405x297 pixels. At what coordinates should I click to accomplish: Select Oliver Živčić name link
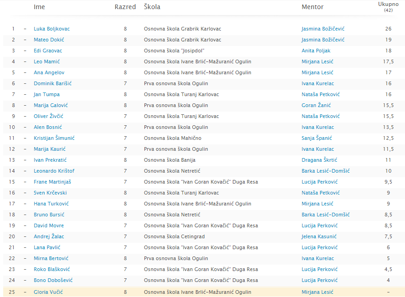(49, 116)
